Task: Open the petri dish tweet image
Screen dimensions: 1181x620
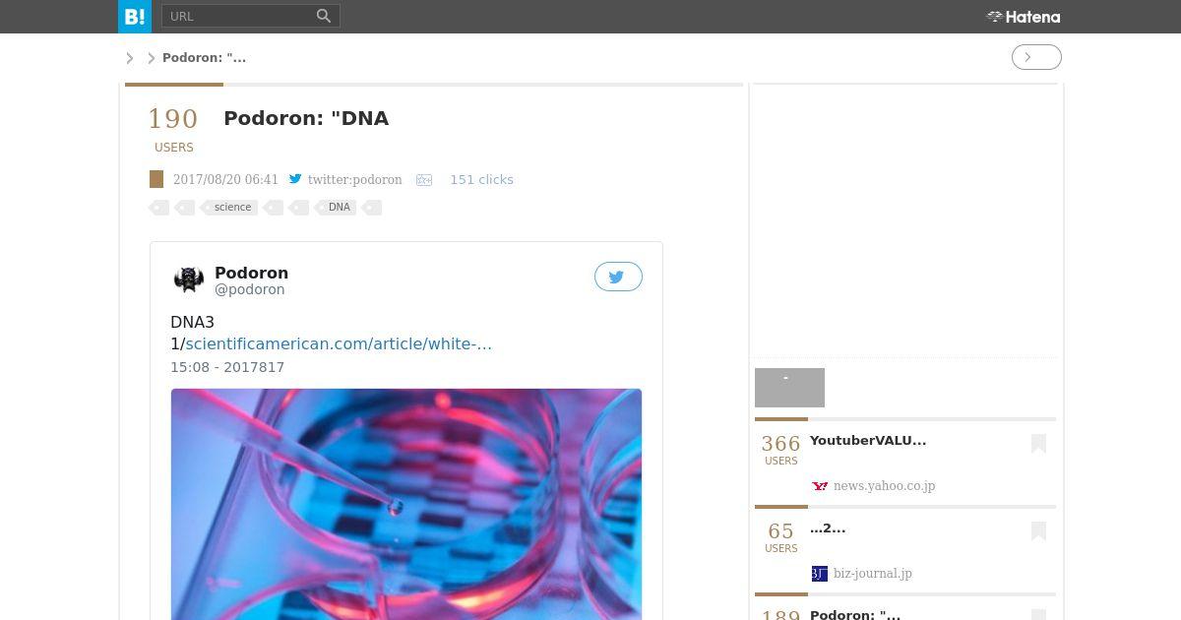Action: click(406, 504)
